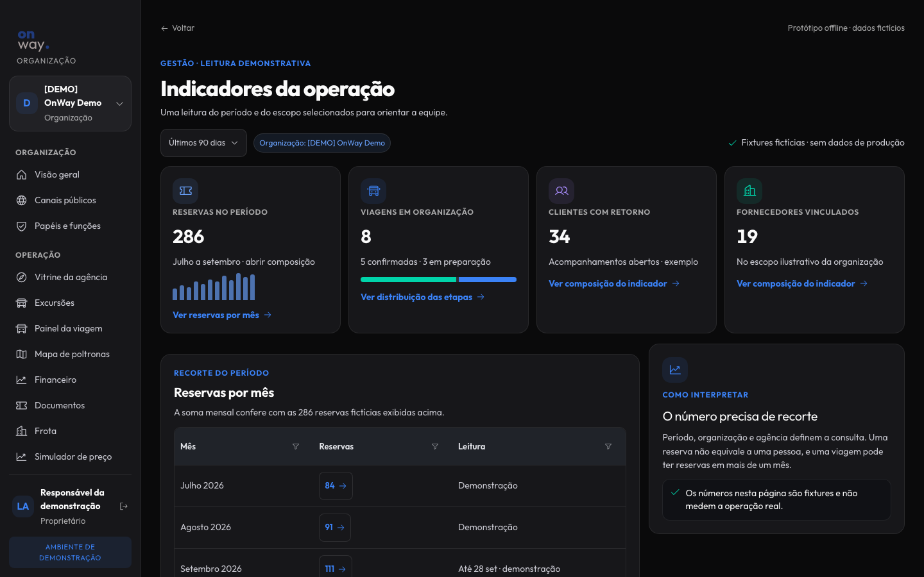Image resolution: width=924 pixels, height=577 pixels.
Task: Click the bus icon in Viagens em organização card
Action: click(373, 190)
